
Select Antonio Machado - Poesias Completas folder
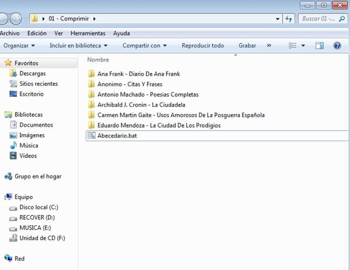[148, 94]
